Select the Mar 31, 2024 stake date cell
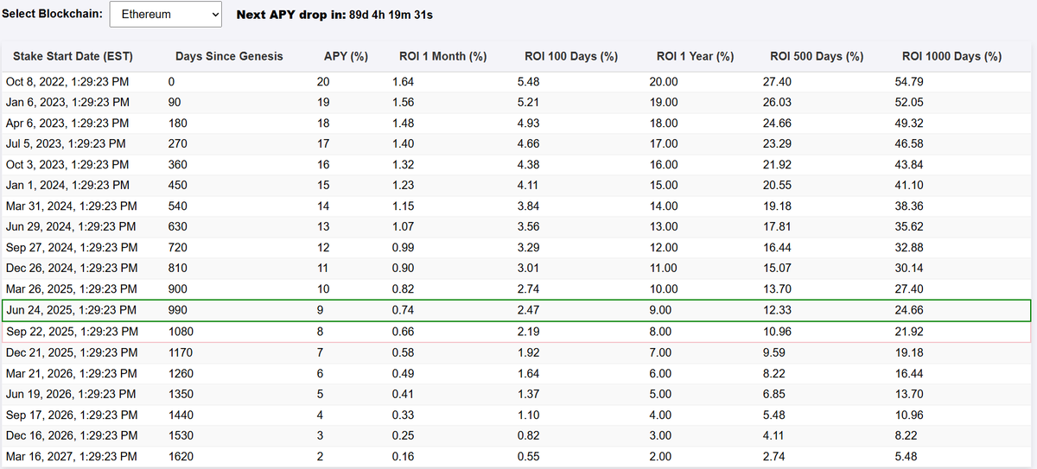The image size is (1037, 469). [71, 206]
